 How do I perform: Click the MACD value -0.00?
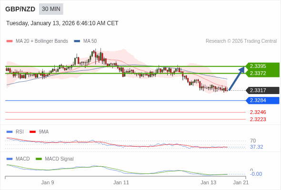click(x=256, y=174)
